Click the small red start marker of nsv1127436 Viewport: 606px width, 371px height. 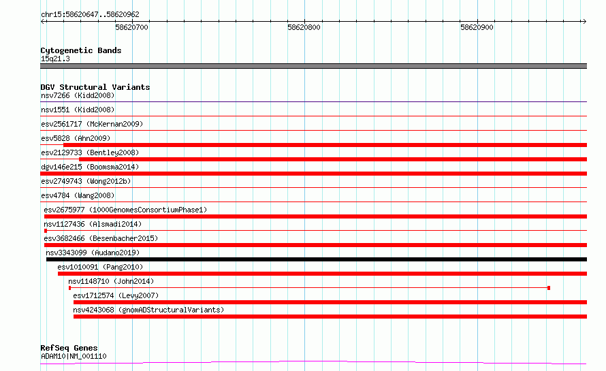46,231
